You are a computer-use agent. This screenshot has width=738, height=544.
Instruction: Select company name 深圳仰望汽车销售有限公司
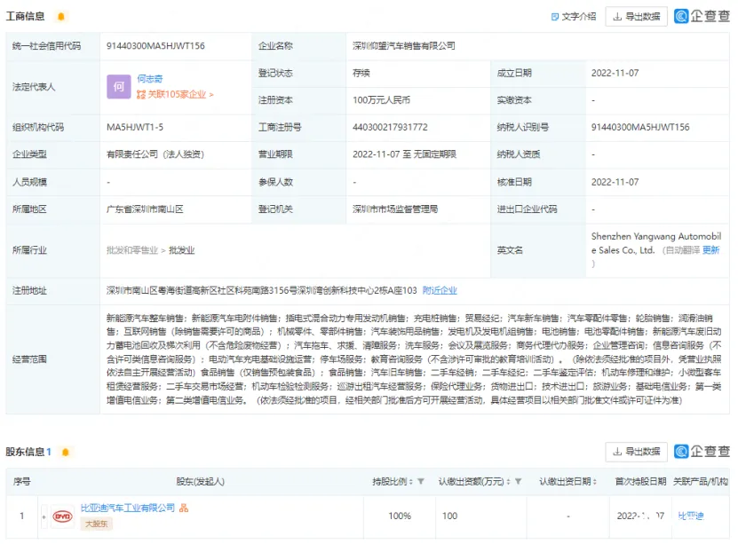tap(404, 46)
